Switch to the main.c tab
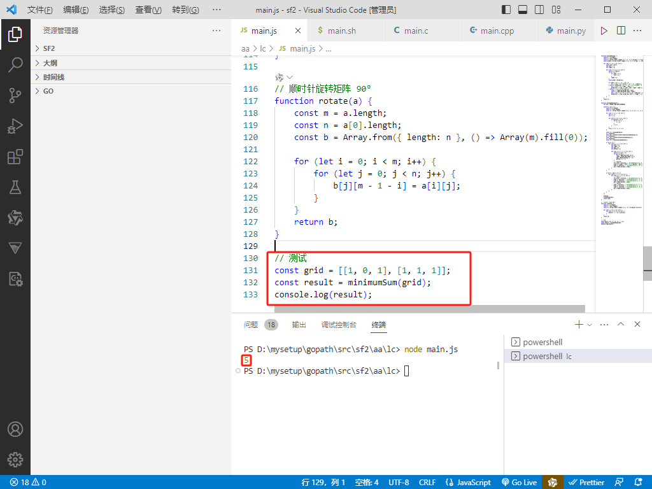The height and width of the screenshot is (489, 652). [x=422, y=31]
